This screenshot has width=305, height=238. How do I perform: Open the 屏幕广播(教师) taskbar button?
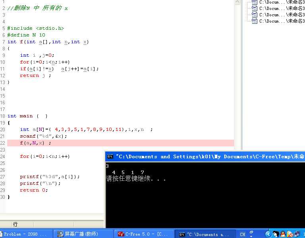(x=83, y=234)
